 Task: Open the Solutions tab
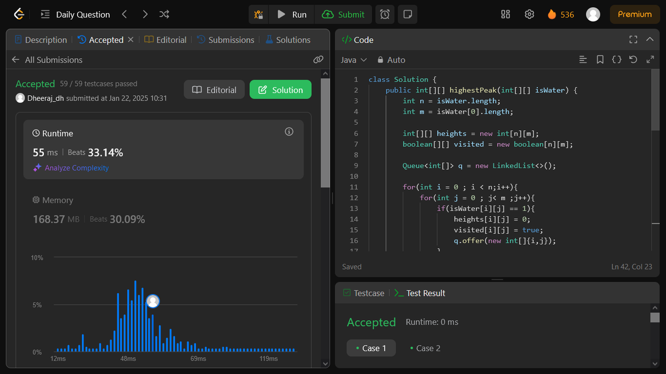(x=288, y=40)
